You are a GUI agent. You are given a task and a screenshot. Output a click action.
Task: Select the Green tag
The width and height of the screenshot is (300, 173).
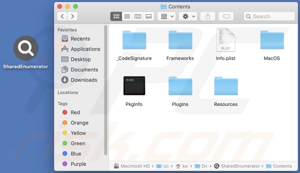pyautogui.click(x=74, y=143)
